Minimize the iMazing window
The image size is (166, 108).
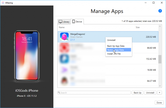[x=146, y=3]
